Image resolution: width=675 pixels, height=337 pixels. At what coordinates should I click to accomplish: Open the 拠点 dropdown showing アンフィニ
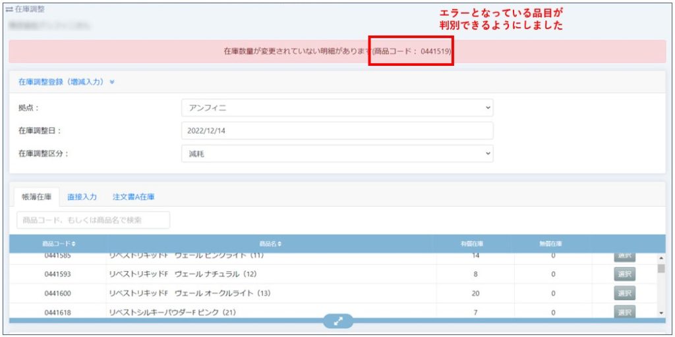pyautogui.click(x=337, y=108)
